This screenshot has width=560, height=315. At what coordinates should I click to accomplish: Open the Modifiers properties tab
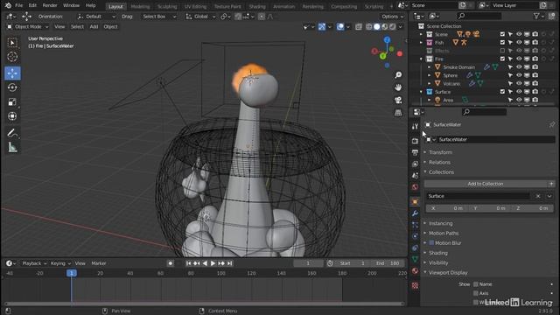(x=415, y=213)
